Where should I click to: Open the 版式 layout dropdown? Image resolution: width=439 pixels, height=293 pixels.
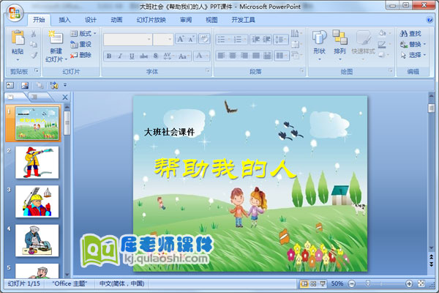pyautogui.click(x=83, y=34)
